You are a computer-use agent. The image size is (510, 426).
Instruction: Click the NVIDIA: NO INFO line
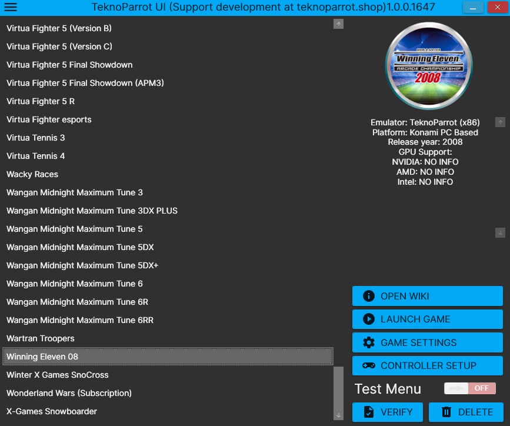[x=425, y=162]
